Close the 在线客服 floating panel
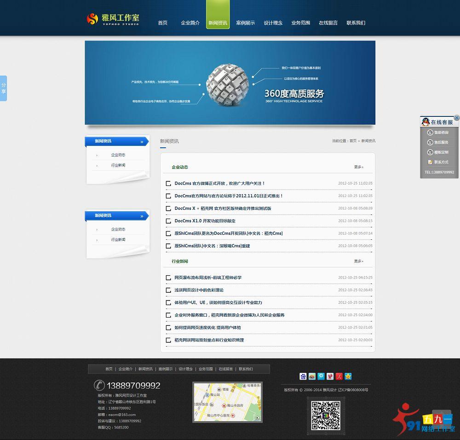 (456, 118)
